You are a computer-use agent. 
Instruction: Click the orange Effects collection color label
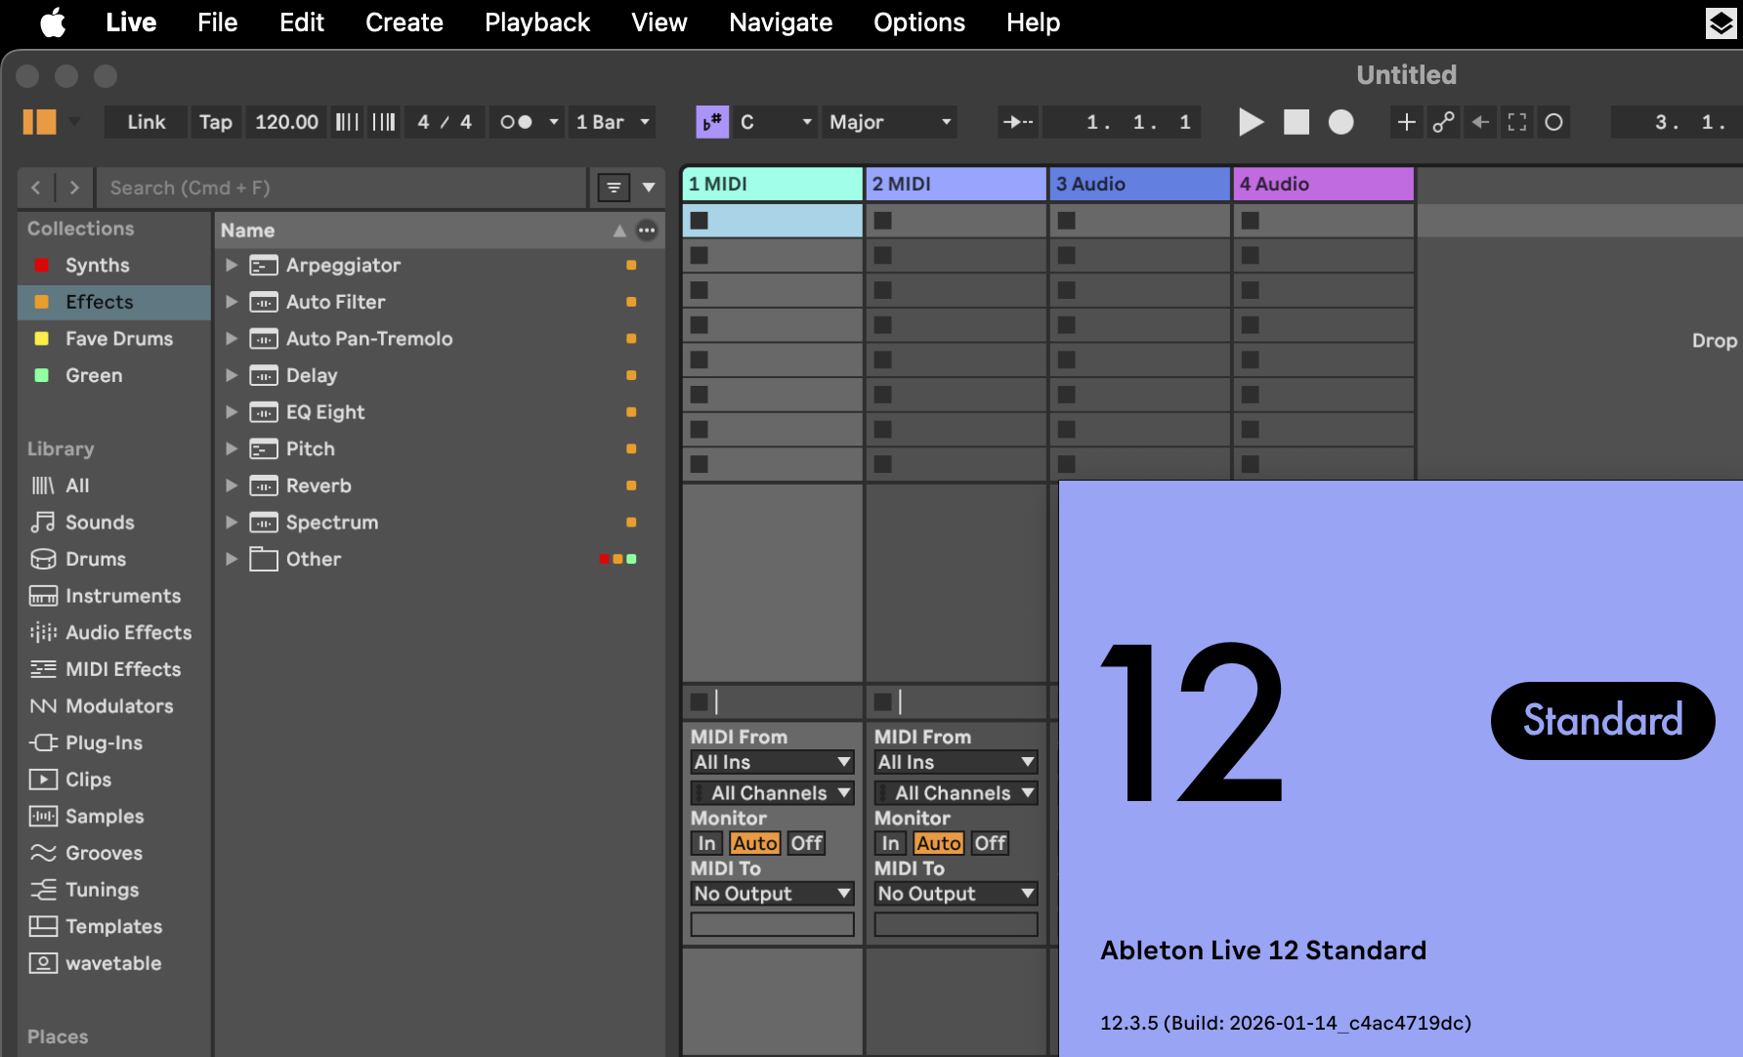tap(41, 302)
